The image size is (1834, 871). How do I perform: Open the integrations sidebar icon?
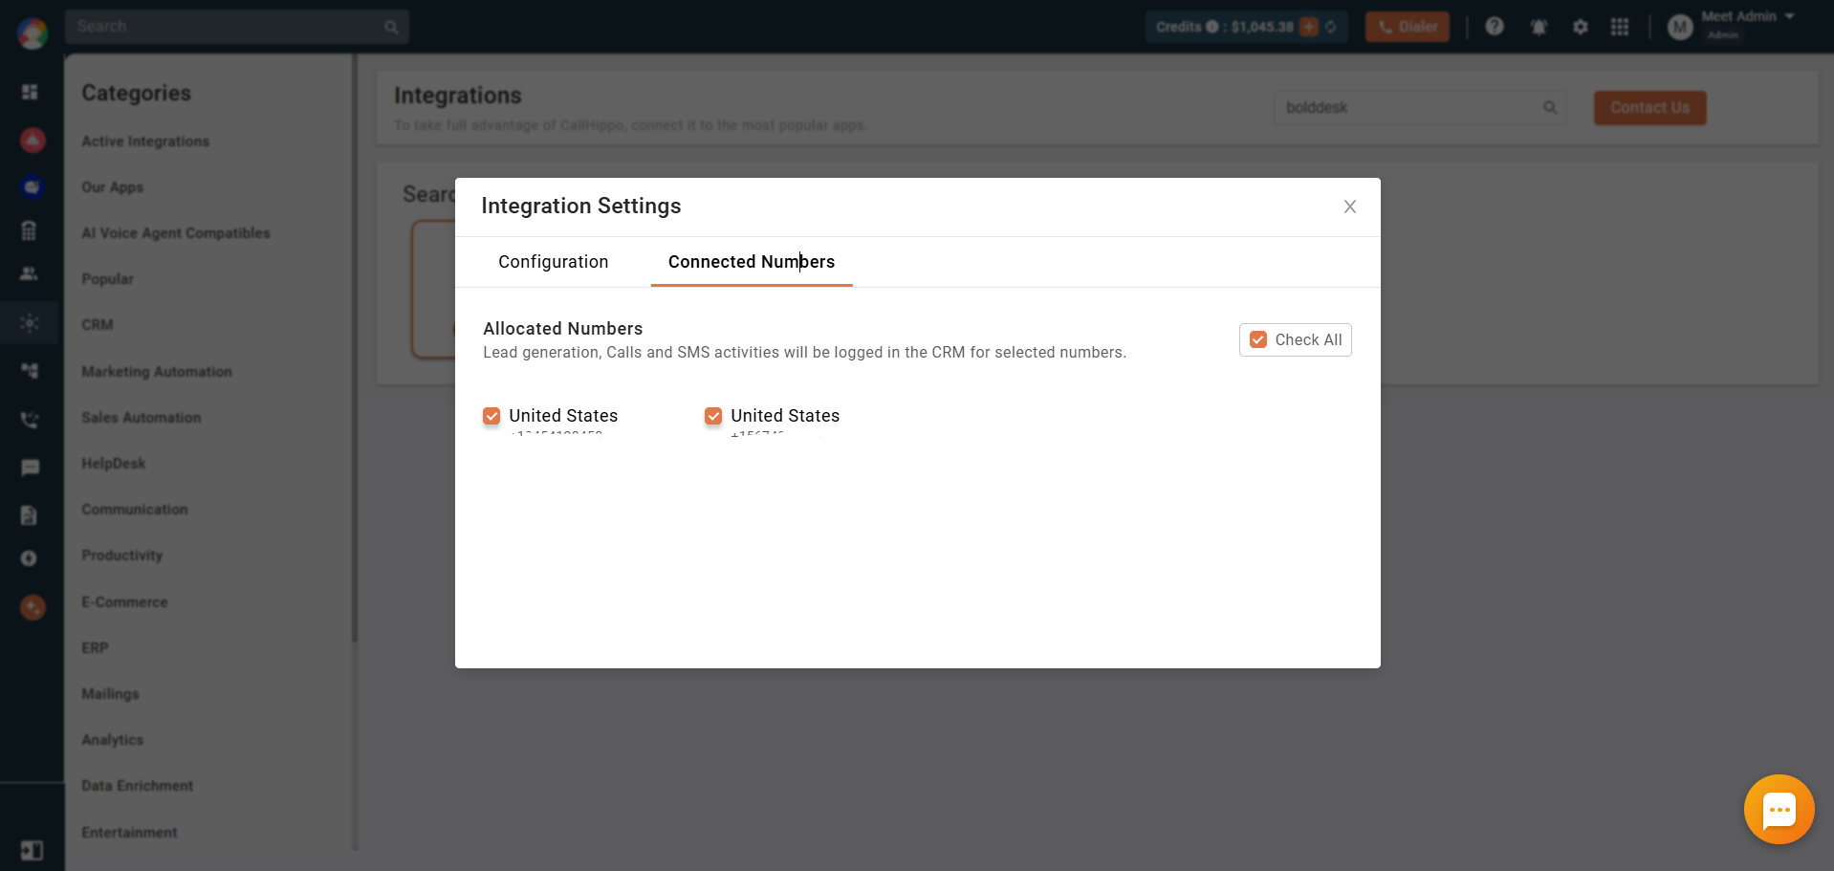click(x=30, y=323)
